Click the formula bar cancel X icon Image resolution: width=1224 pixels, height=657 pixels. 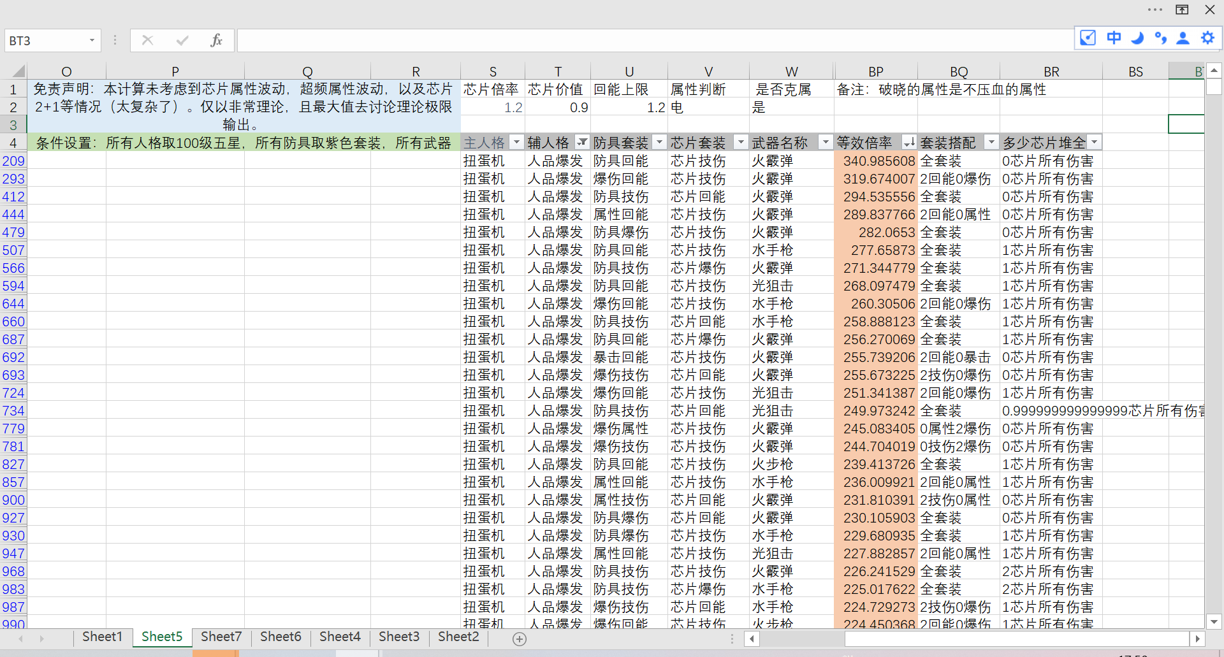click(x=148, y=41)
